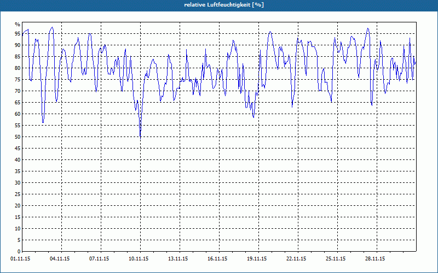Screen dimensions: 438x273
Task: Click the date label '16.11.15'
Action: pyautogui.click(x=217, y=259)
